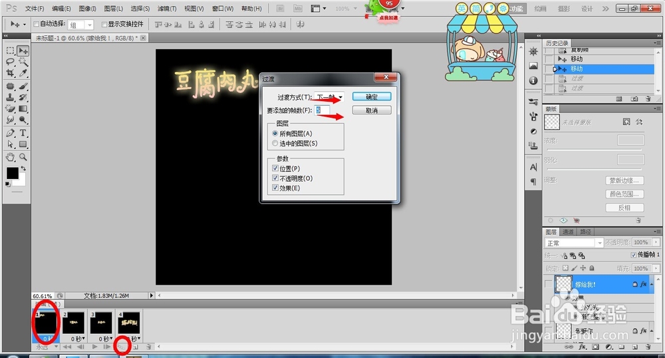
Task: Open looping options 永远 dropdown
Action: 47,347
